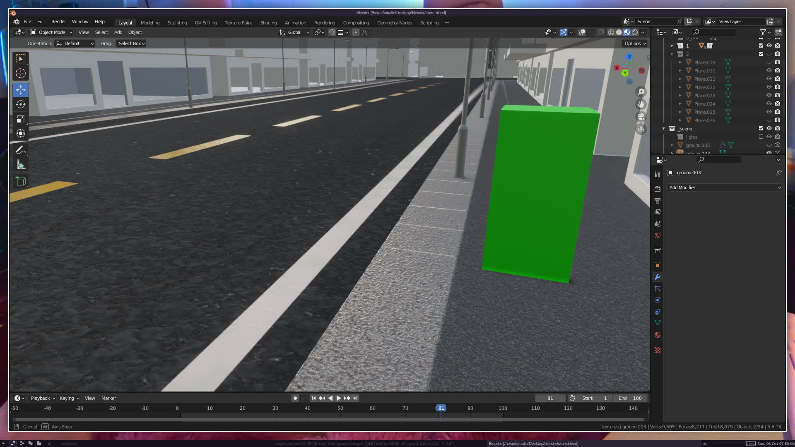
Task: Expand the Add Modifier dropdown
Action: point(725,187)
